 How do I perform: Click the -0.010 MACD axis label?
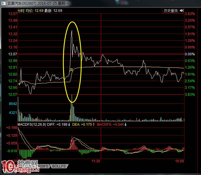click(x=12, y=151)
